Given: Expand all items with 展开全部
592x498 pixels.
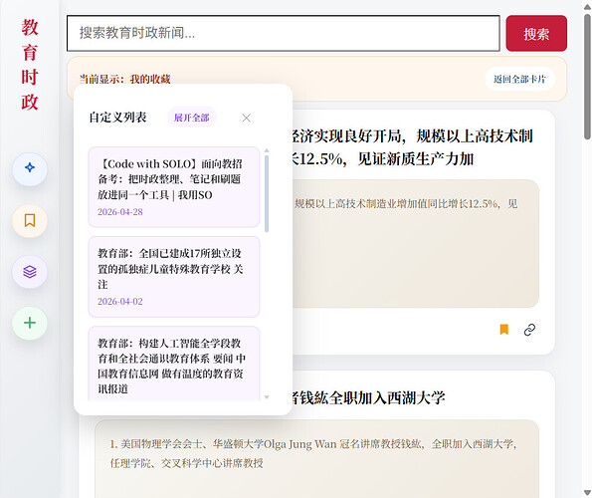Looking at the screenshot, I should click(x=191, y=118).
